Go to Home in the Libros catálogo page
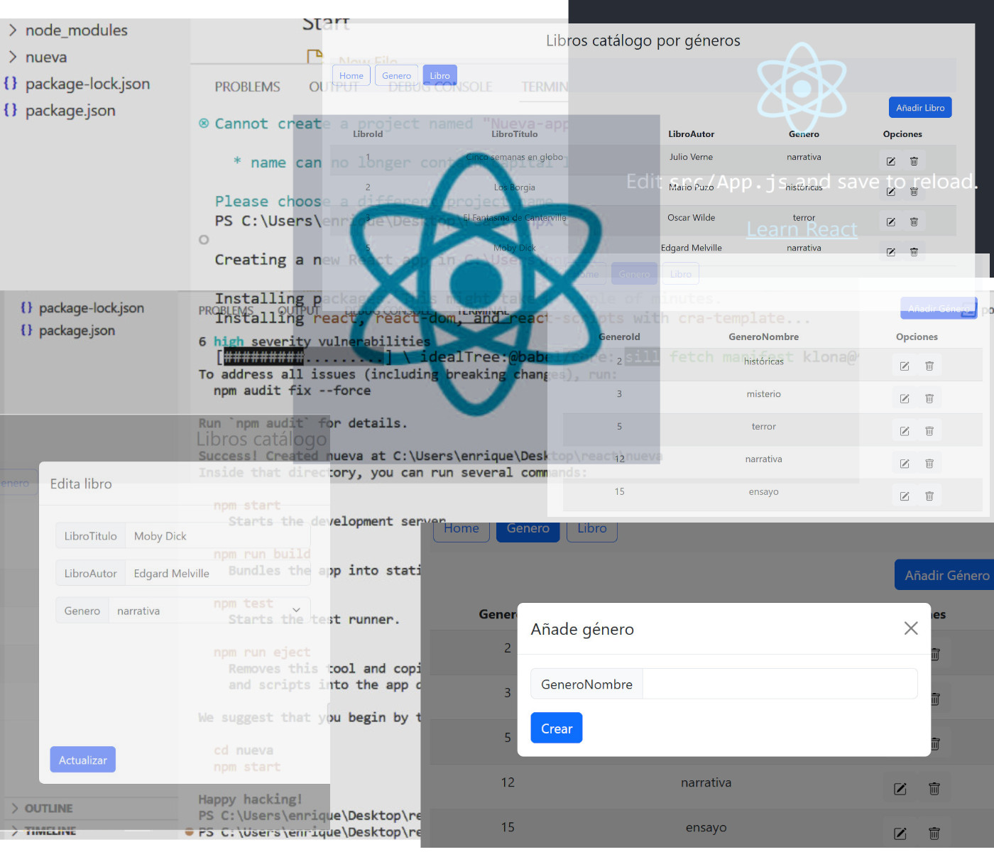 [351, 76]
